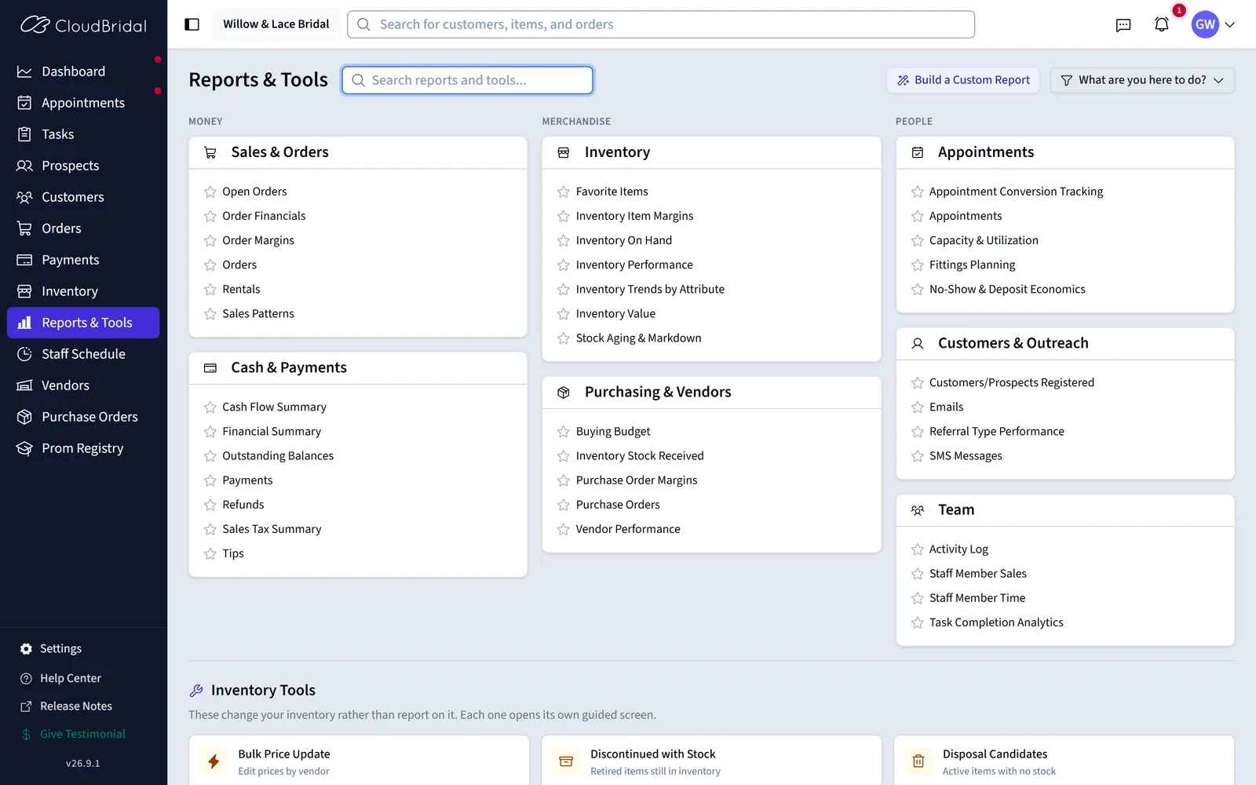Favorite the Capacity & Utilization star
Screen dimensions: 1256x785
[x=918, y=240]
